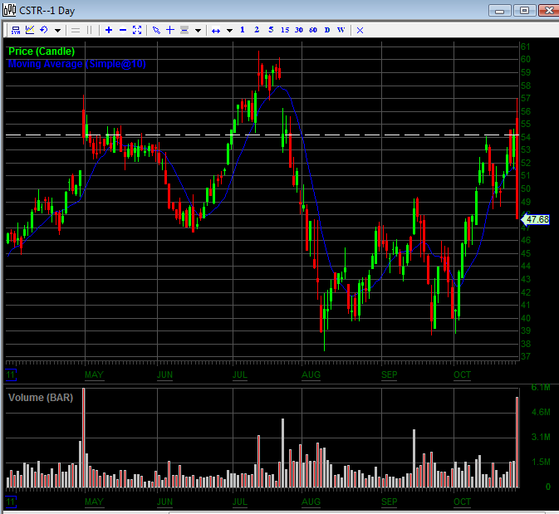Maximize the CSTR chart window
559x514 pixels.
click(524, 11)
